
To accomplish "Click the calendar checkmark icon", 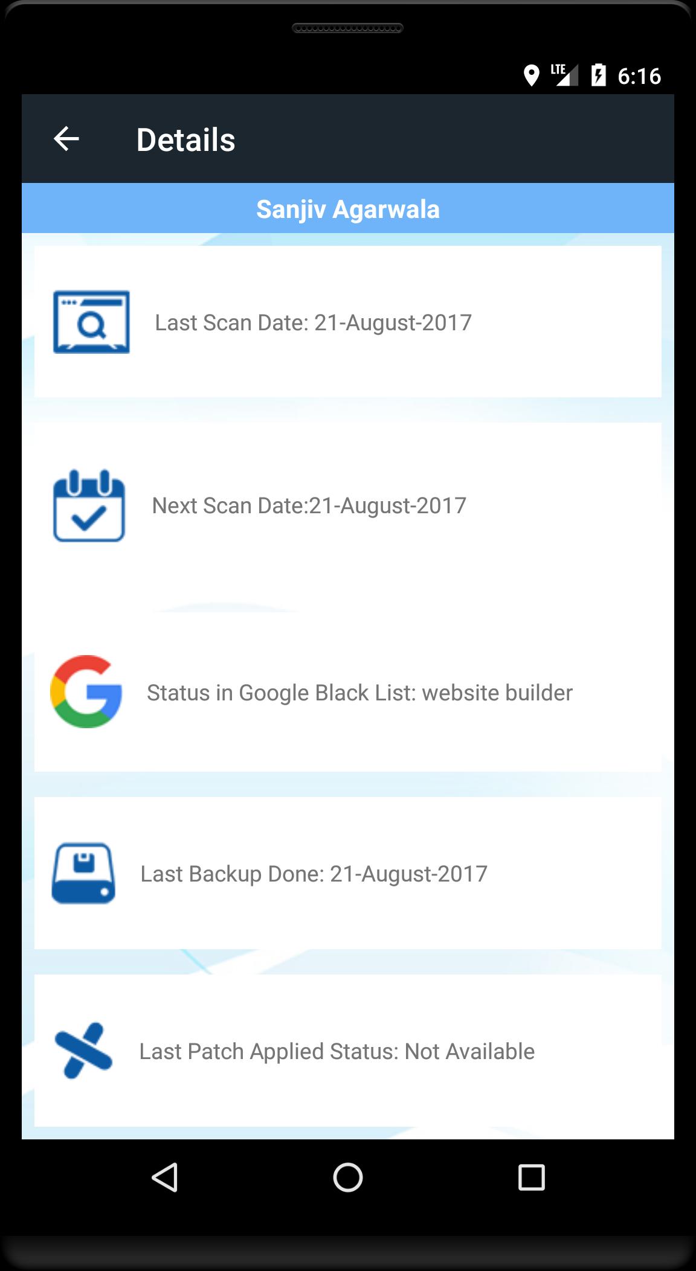I will coord(89,506).
